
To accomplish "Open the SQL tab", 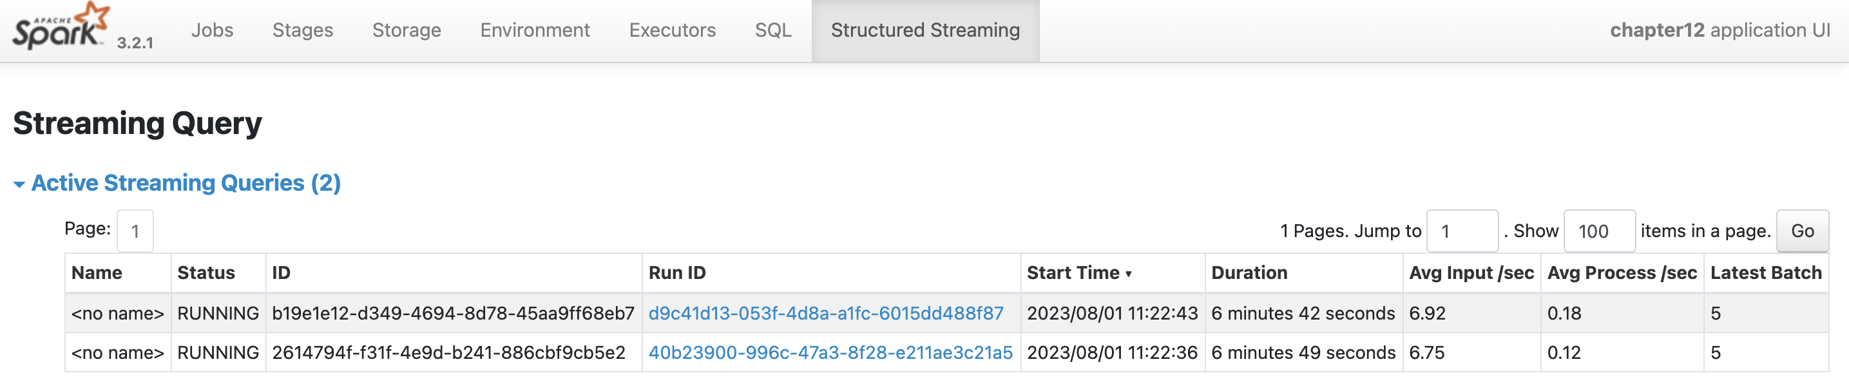I will pyautogui.click(x=772, y=30).
